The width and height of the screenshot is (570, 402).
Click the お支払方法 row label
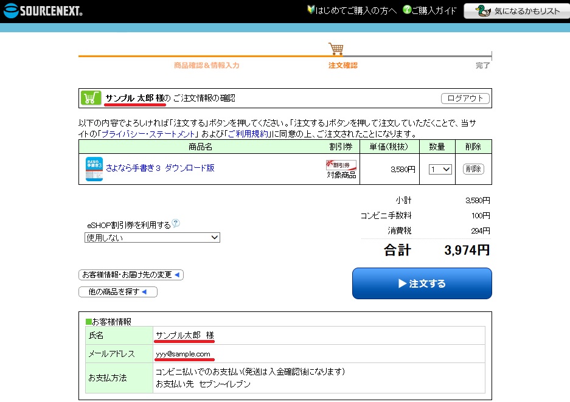(x=119, y=378)
